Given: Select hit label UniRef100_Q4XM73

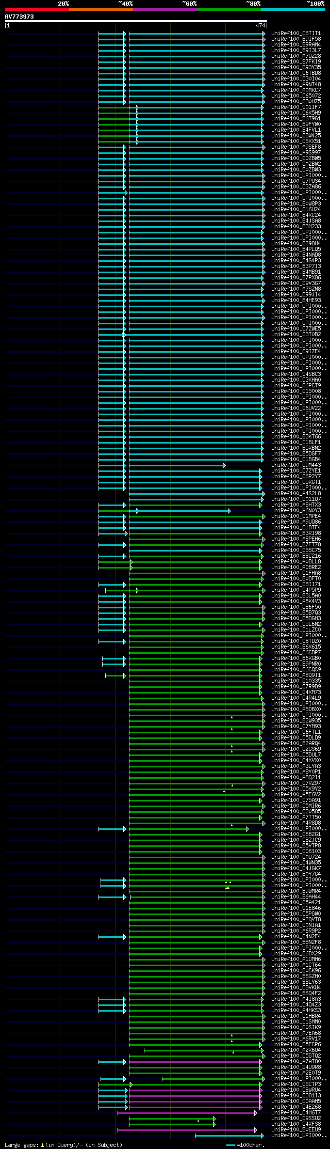Looking at the screenshot, I should click(x=296, y=692).
